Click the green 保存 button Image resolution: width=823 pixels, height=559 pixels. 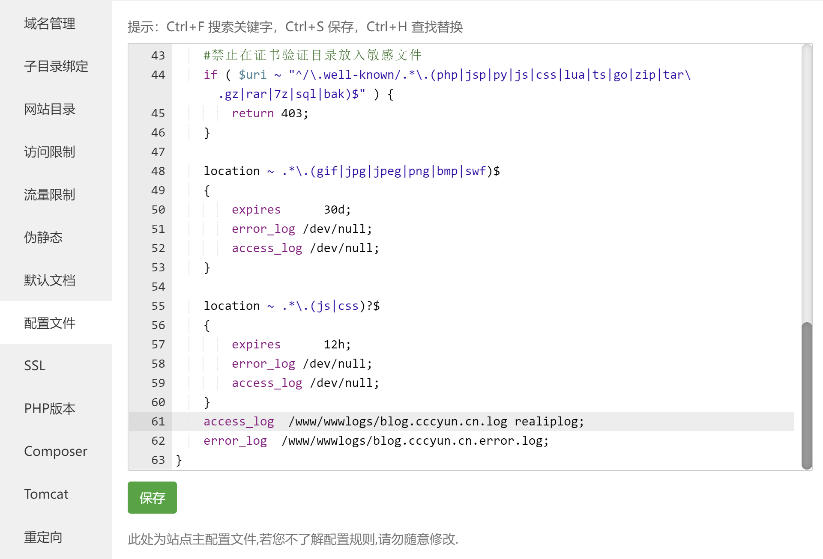click(x=152, y=498)
